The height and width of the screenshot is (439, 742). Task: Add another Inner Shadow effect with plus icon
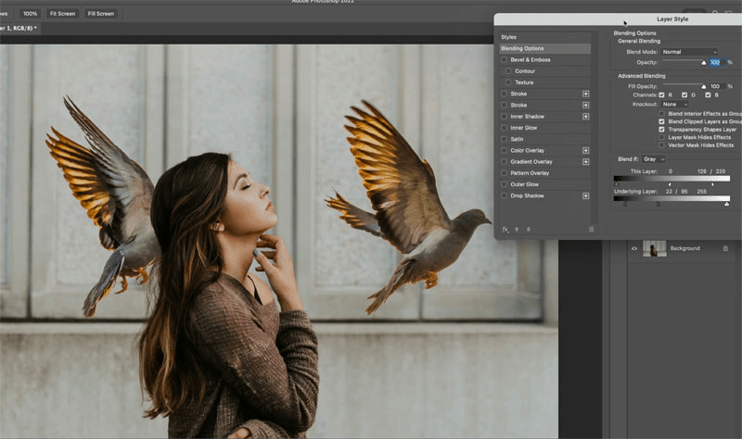click(x=585, y=117)
